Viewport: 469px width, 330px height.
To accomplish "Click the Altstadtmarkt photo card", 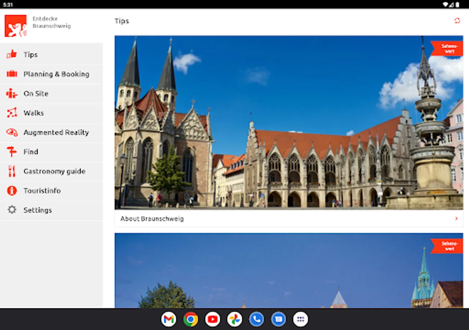I will [x=289, y=122].
